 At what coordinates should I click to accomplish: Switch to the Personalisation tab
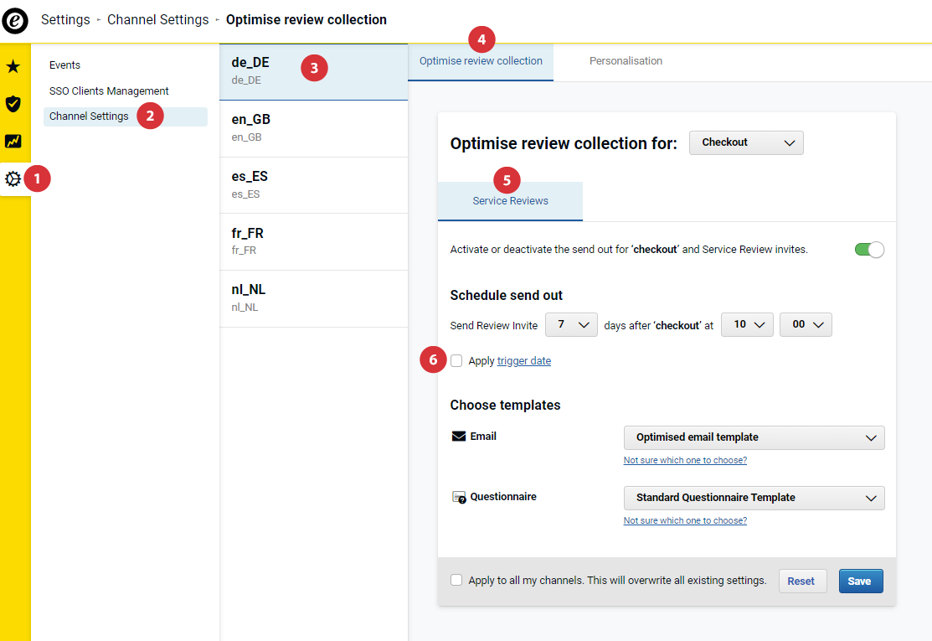coord(626,61)
